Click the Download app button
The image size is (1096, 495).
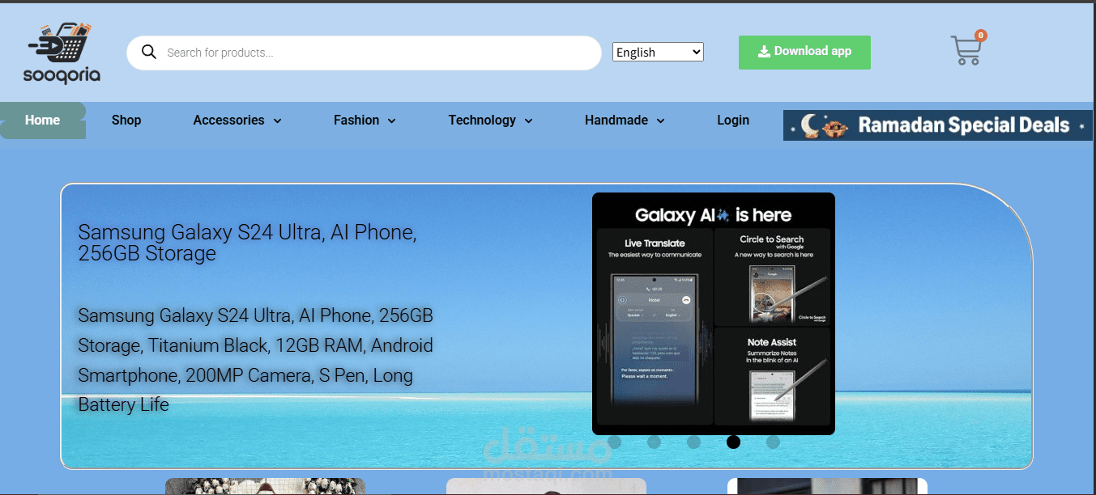804,52
